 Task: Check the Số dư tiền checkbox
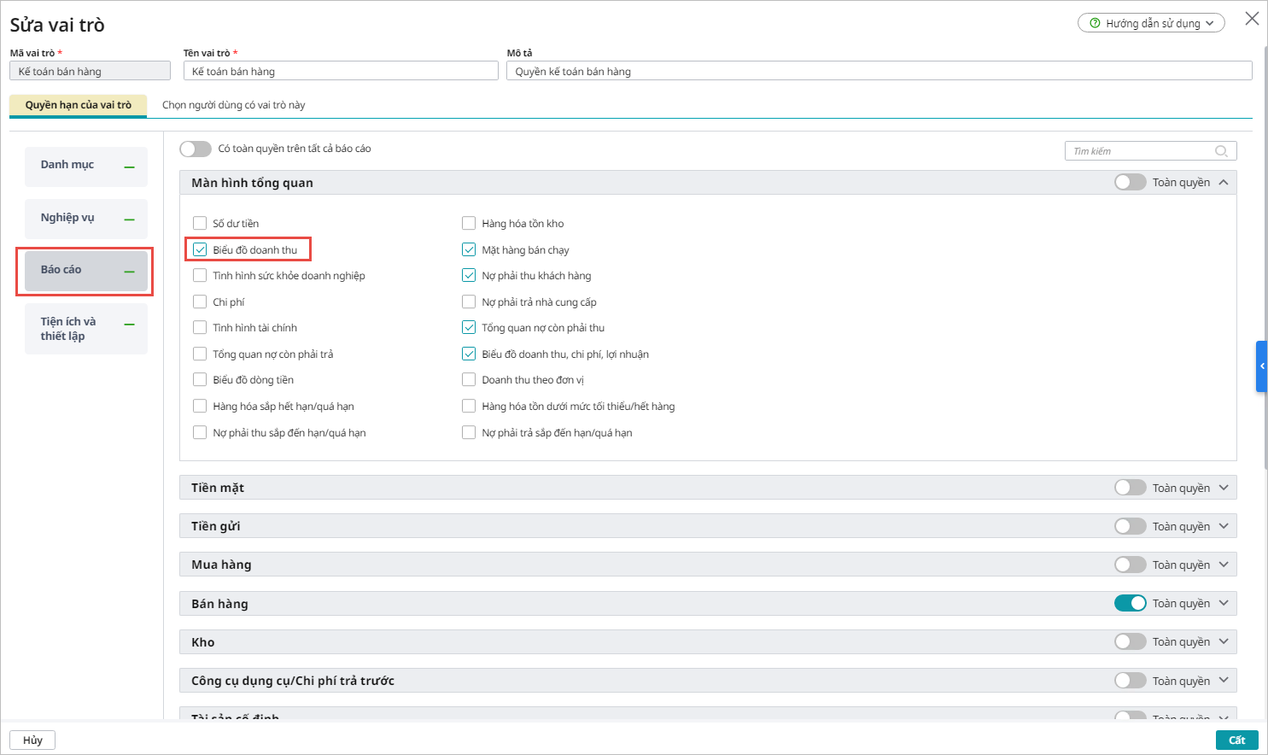pyautogui.click(x=200, y=224)
